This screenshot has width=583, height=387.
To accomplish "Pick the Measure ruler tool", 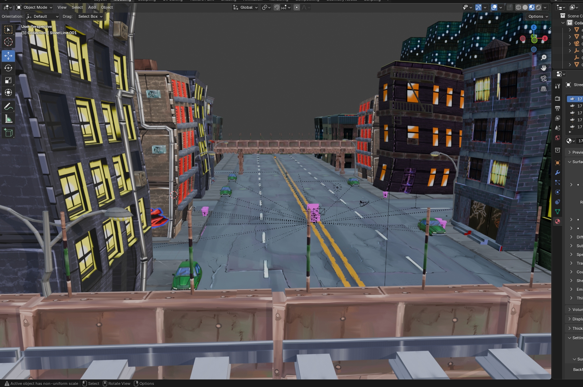I will (x=8, y=120).
